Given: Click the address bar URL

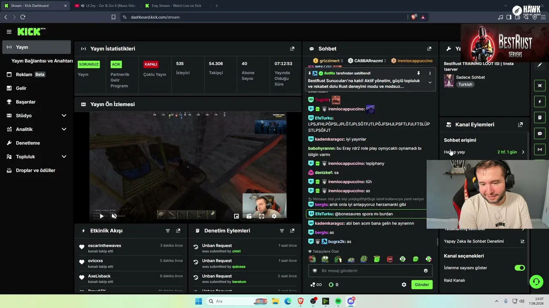Looking at the screenshot, I should click(x=155, y=17).
